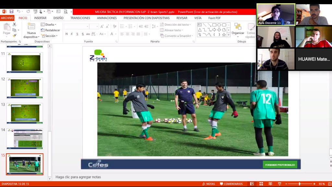Open the Foxit PDF tab
332x187 pixels.
(x=215, y=18)
